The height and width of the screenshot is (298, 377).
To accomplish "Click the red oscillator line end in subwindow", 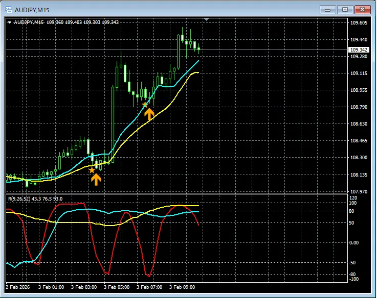I will pyautogui.click(x=198, y=225).
